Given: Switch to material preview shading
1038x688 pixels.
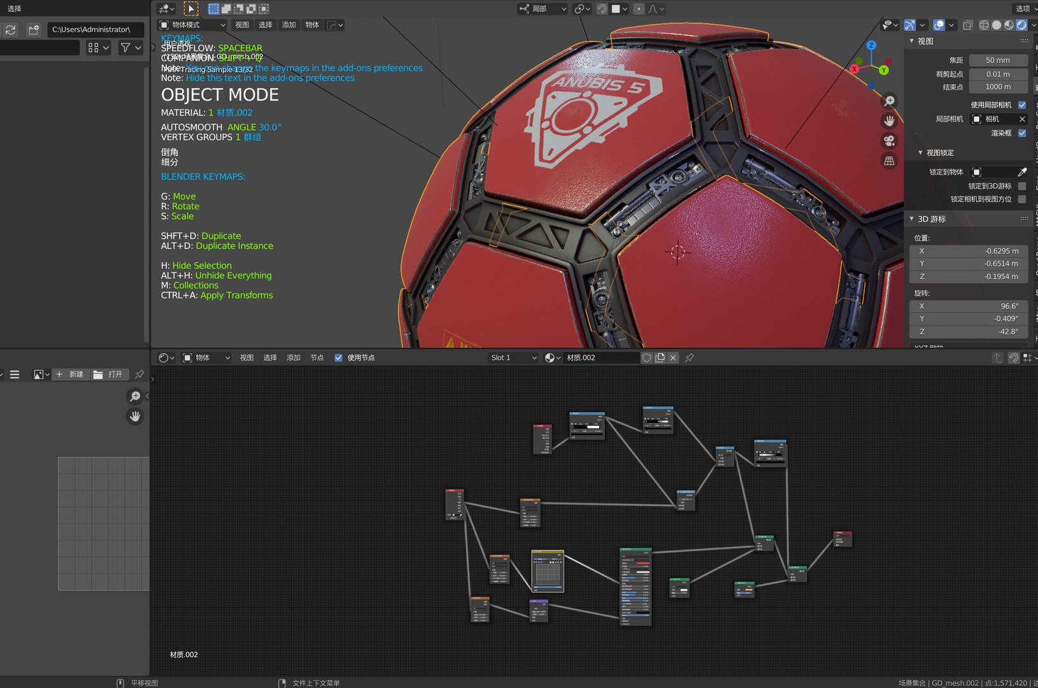Looking at the screenshot, I should coord(1009,25).
